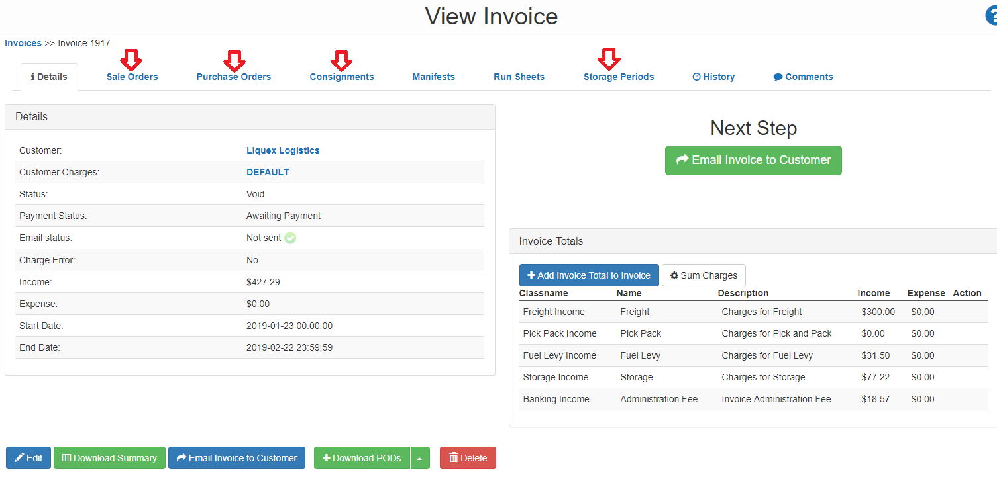Expand the Download PODs dropdown arrow

419,459
